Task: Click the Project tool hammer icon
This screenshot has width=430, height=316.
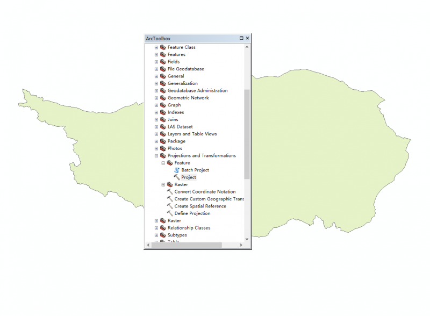Action: pyautogui.click(x=177, y=177)
